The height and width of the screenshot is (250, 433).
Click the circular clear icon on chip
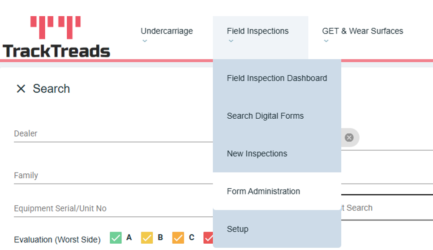pos(349,138)
